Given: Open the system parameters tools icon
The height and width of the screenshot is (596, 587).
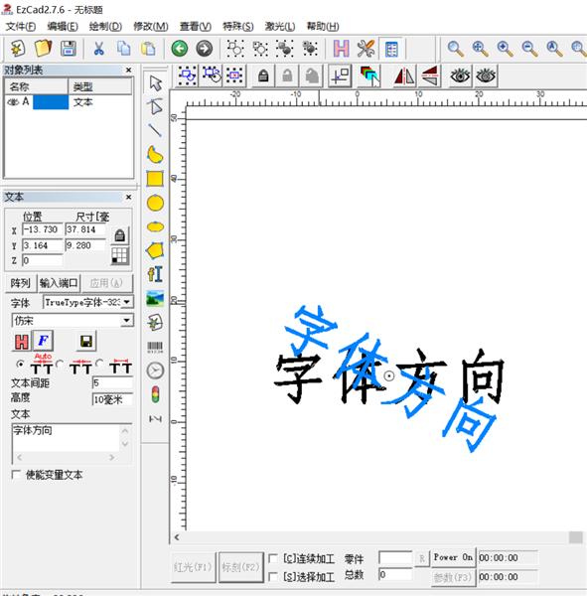Looking at the screenshot, I should tap(366, 49).
